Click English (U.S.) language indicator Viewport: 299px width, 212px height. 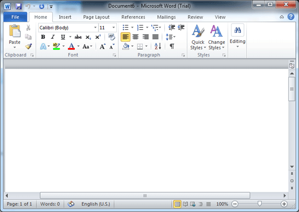point(96,204)
